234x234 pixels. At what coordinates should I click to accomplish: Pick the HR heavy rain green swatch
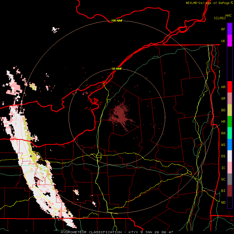coord(230,122)
